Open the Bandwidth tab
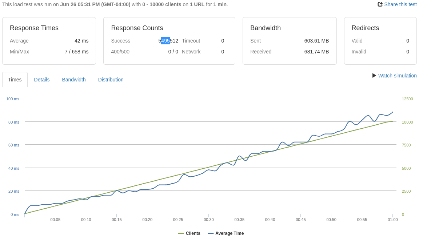Image resolution: width=423 pixels, height=241 pixels. [x=74, y=80]
